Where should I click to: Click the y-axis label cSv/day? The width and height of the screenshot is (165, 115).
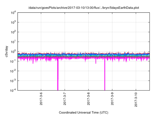click(6, 51)
